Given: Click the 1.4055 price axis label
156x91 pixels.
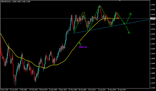Looking at the screenshot, I should coord(153,73).
